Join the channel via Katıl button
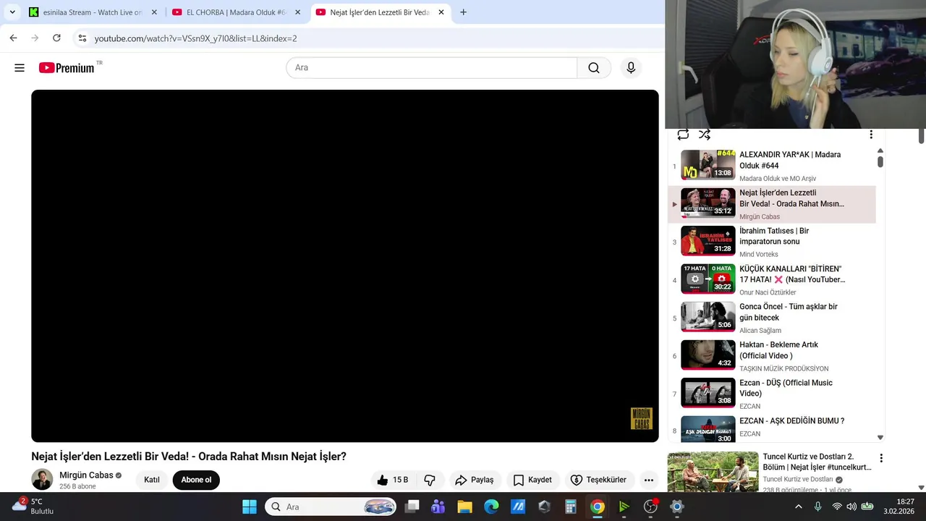Screen dimensions: 926x521 152,480
